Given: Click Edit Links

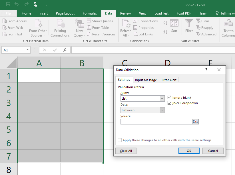Looking at the screenshot, I should pos(143,34).
